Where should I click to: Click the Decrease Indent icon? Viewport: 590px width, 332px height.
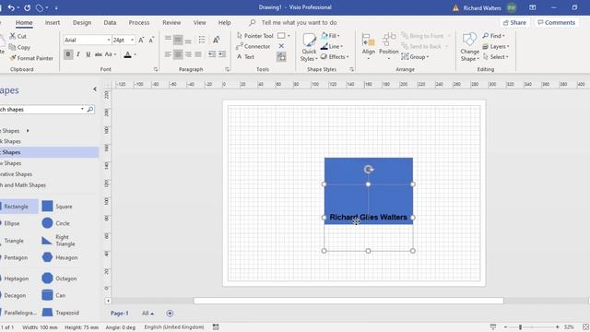[x=212, y=54]
